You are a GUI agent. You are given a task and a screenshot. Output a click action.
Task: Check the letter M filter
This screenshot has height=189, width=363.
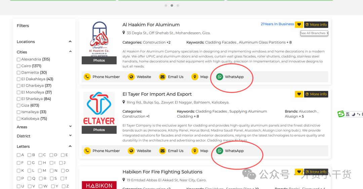tap(40, 171)
